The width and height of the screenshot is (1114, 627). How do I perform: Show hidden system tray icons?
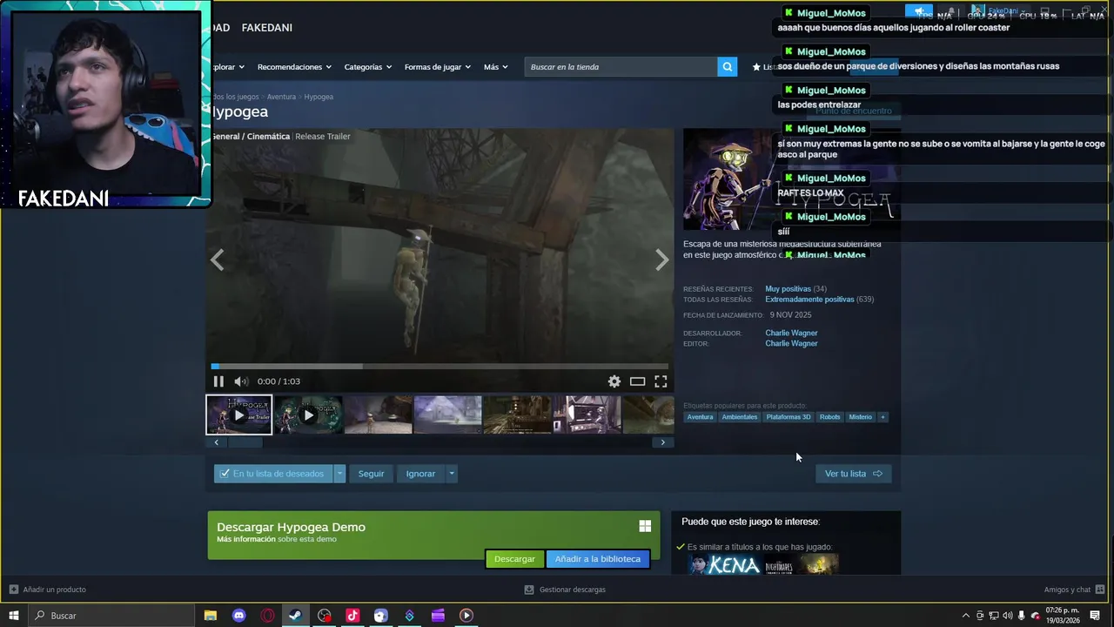(965, 616)
